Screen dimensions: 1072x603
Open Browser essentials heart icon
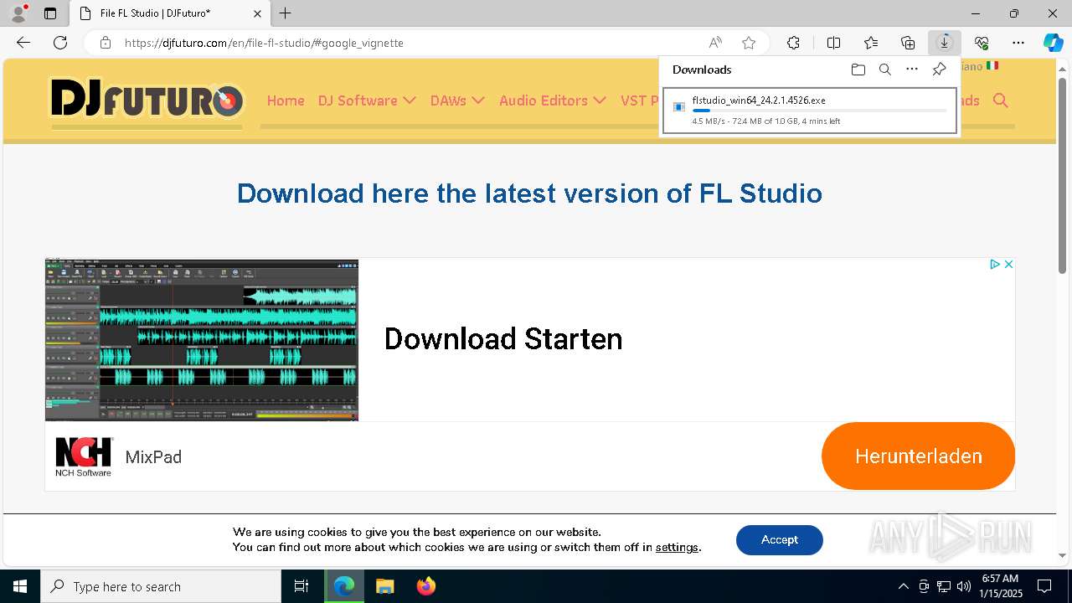pyautogui.click(x=982, y=43)
